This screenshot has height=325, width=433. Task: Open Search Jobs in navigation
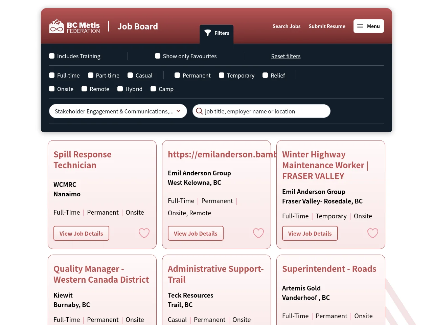pos(287,26)
